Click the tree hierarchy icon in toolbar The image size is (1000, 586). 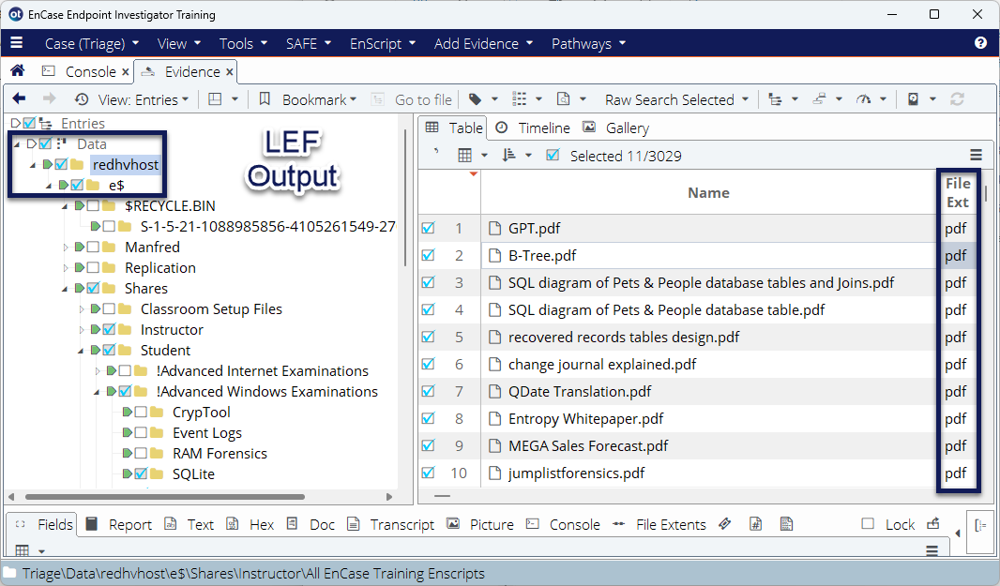tap(775, 99)
